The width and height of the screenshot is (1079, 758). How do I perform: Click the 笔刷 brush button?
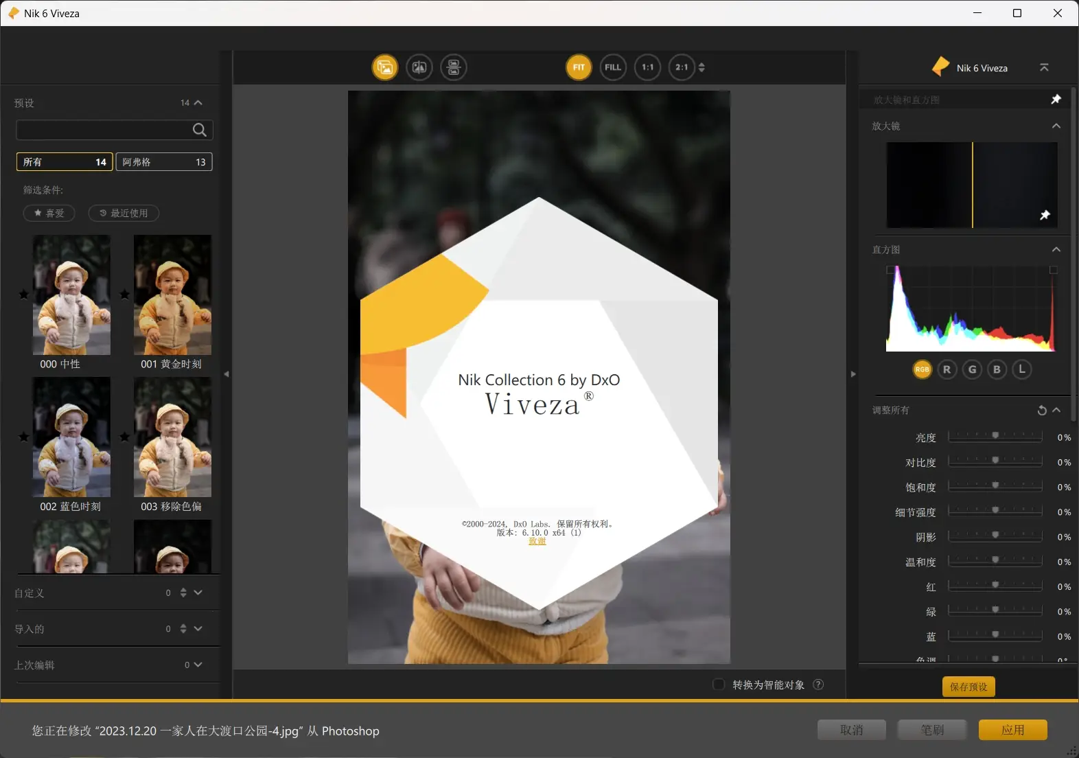932,730
